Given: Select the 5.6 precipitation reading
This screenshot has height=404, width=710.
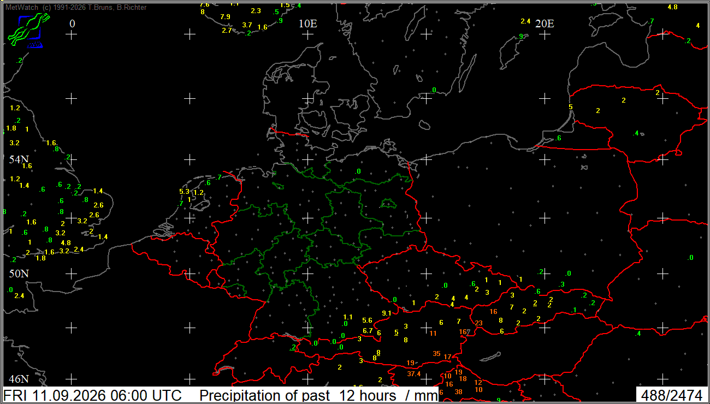Looking at the screenshot, I should pyautogui.click(x=367, y=320).
